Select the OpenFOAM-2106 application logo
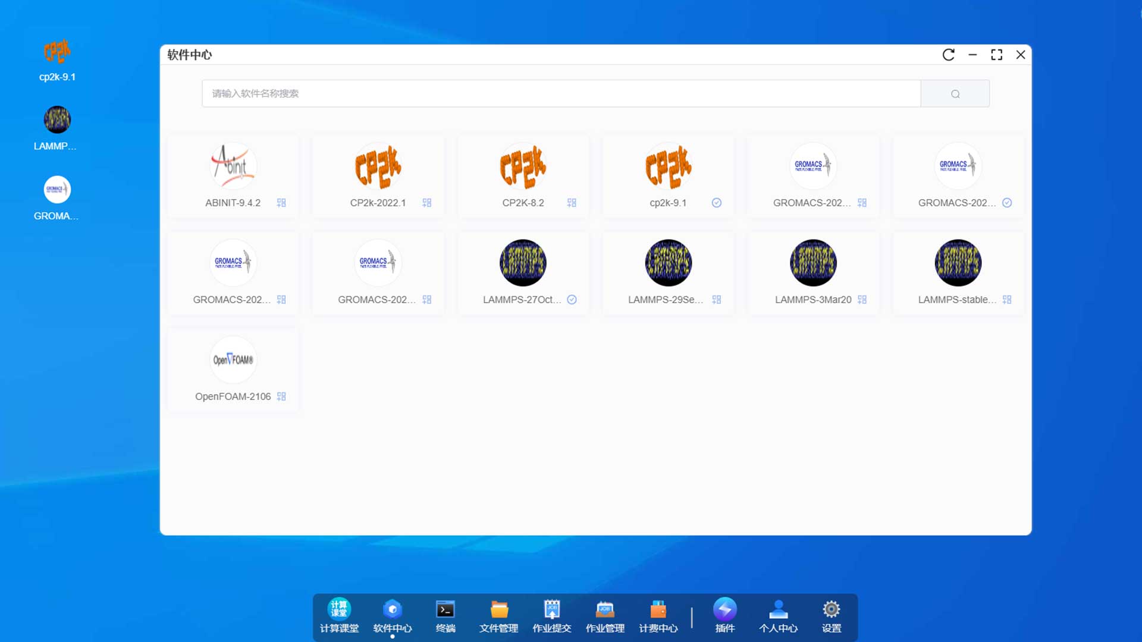Screen dimensions: 1142x642 click(233, 360)
